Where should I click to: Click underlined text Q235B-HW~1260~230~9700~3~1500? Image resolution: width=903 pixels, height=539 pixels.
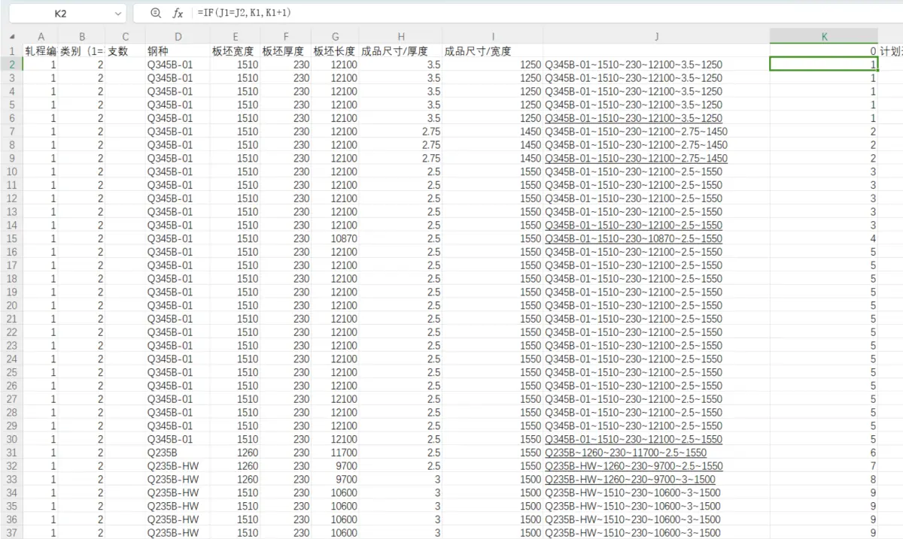630,480
